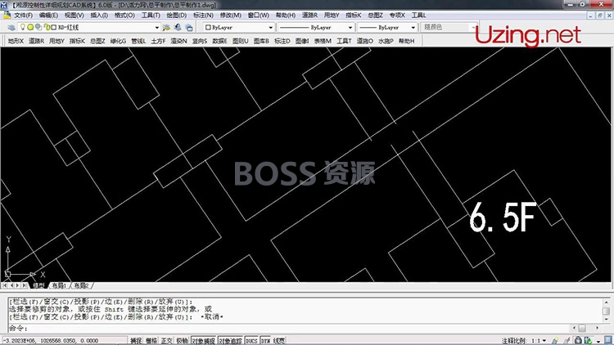Toggle 极轴 polar tracking
The height and width of the screenshot is (345, 614).
click(x=182, y=341)
